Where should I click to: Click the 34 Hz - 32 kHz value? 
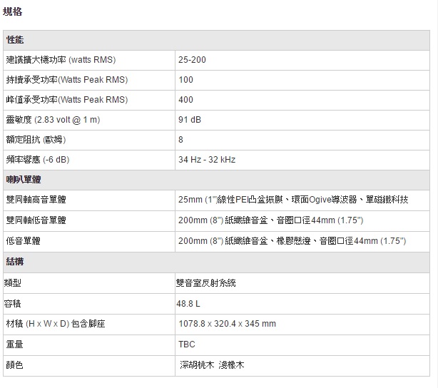(206, 160)
